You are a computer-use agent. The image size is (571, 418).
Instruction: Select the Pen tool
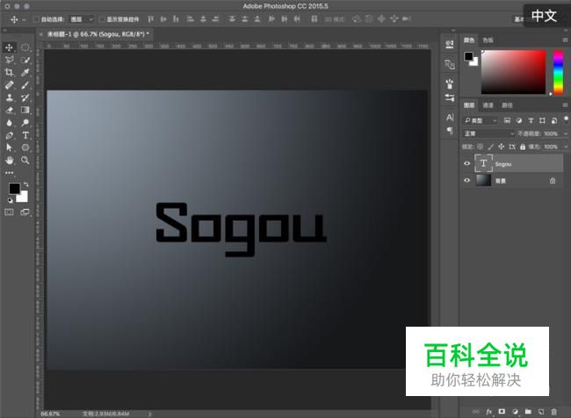click(9, 135)
